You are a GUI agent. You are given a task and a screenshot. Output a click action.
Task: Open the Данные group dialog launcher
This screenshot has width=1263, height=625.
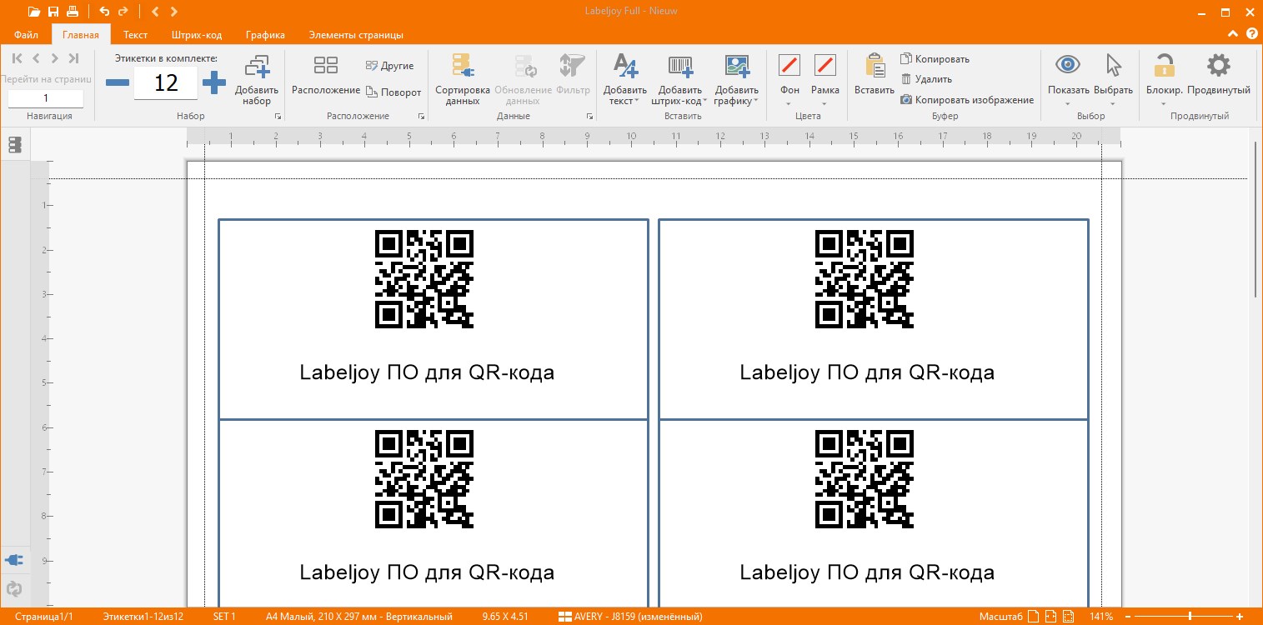[x=589, y=117]
